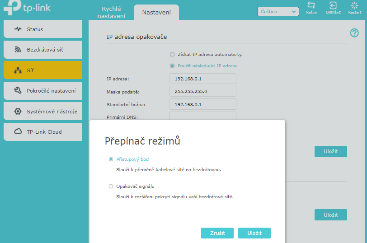Select Přístupový bod radio button

pos(111,159)
